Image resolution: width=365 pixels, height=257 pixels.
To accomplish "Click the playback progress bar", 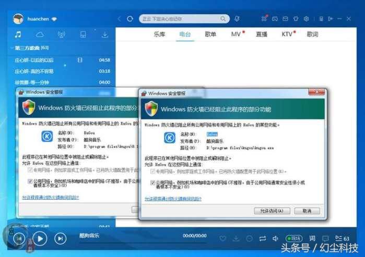I will (143, 243).
